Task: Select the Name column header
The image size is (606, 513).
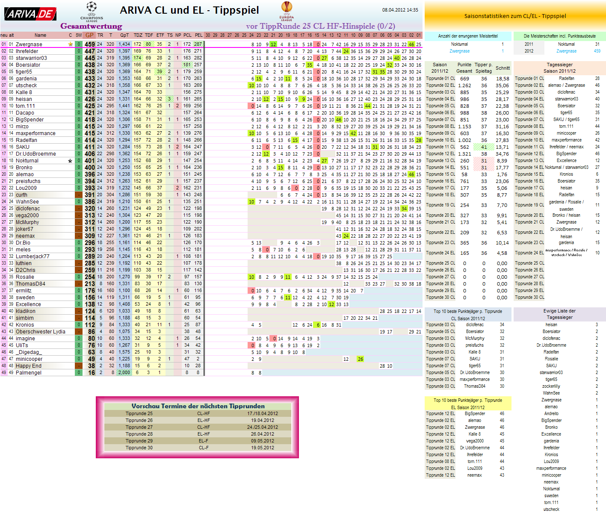Action: 40,35
